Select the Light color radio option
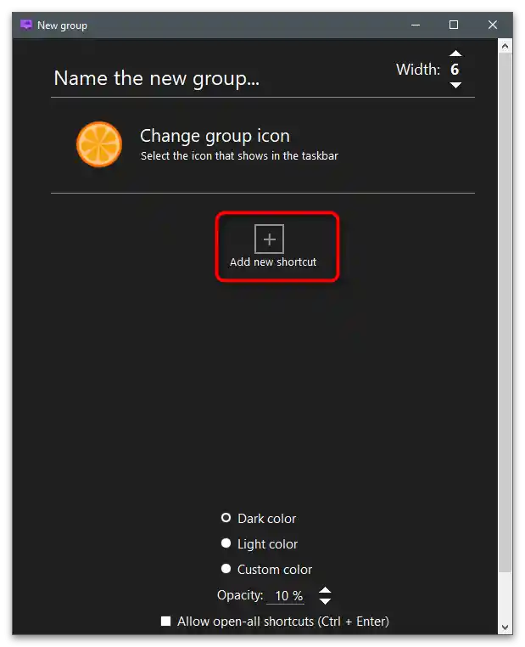 tap(226, 543)
